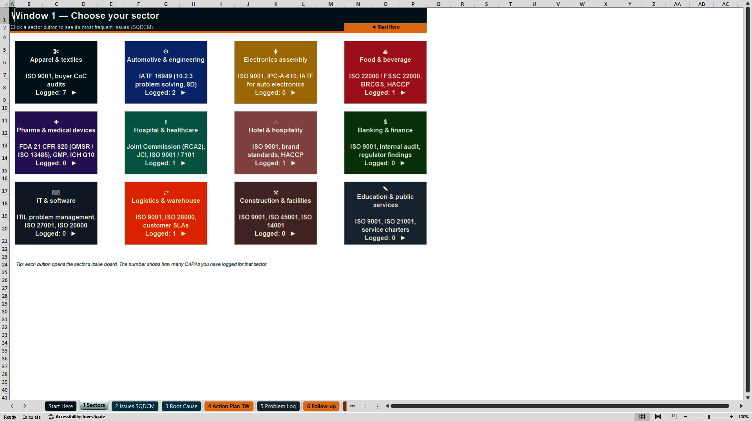Click the 100% zoom level indicator
This screenshot has height=421, width=752.
pyautogui.click(x=743, y=417)
